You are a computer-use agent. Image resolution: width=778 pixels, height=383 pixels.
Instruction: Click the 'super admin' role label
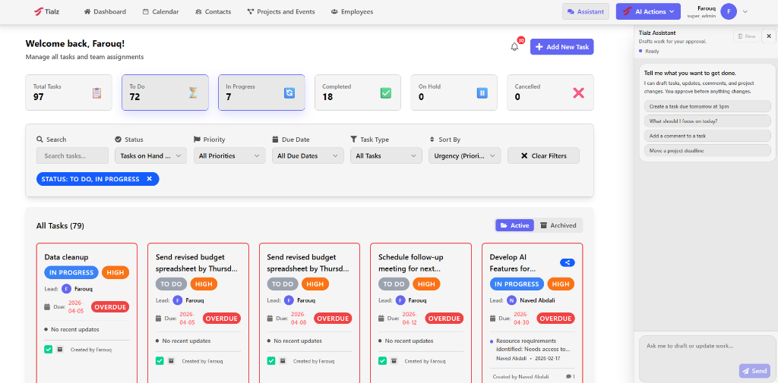[701, 17]
